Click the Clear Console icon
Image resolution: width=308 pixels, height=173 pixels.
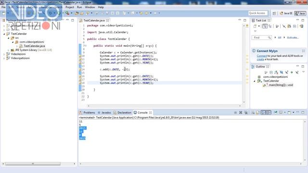click(253, 112)
